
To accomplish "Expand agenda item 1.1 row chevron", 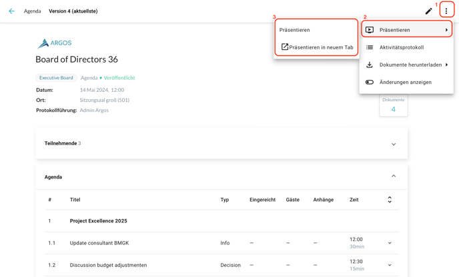I will click(x=390, y=243).
